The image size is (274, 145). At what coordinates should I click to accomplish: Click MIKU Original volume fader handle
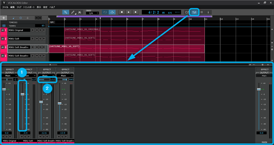[4, 89]
